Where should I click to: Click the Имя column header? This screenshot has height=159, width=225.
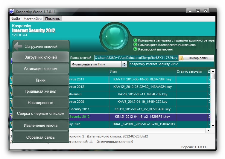[142, 71]
